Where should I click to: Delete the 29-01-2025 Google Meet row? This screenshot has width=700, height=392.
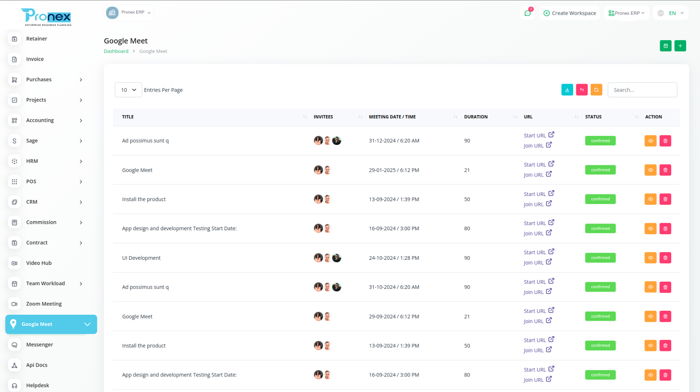pos(665,170)
